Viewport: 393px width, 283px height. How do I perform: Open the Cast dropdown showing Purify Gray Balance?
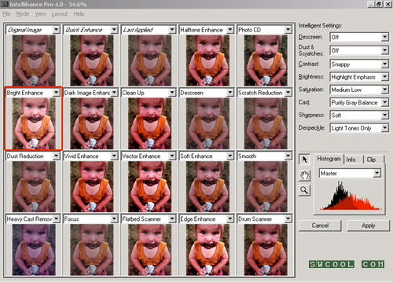coord(359,102)
